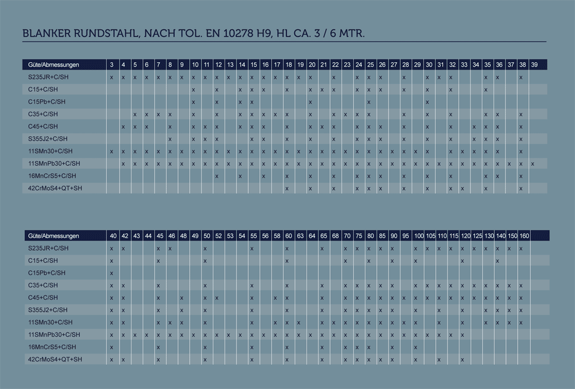575x389 pixels.
Task: Select column header 160 in lower table
Action: click(x=524, y=236)
